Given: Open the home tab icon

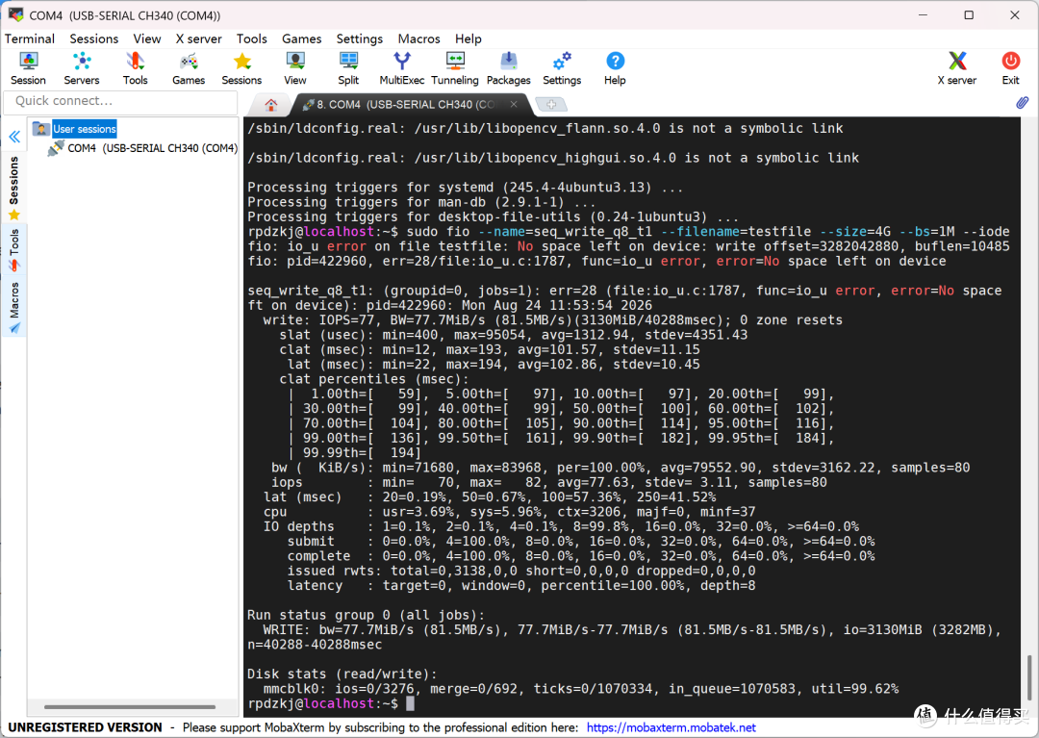Looking at the screenshot, I should point(270,105).
